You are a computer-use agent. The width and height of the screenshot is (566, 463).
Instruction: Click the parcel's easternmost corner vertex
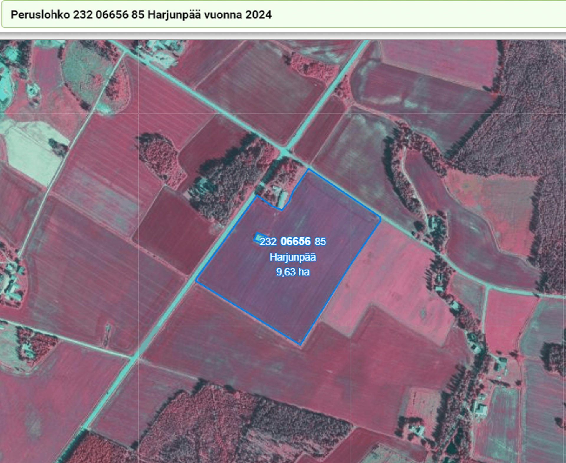pos(381,219)
